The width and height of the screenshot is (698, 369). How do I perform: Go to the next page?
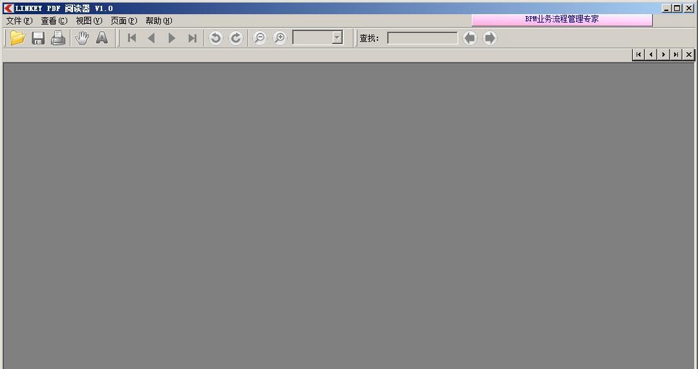click(x=172, y=38)
